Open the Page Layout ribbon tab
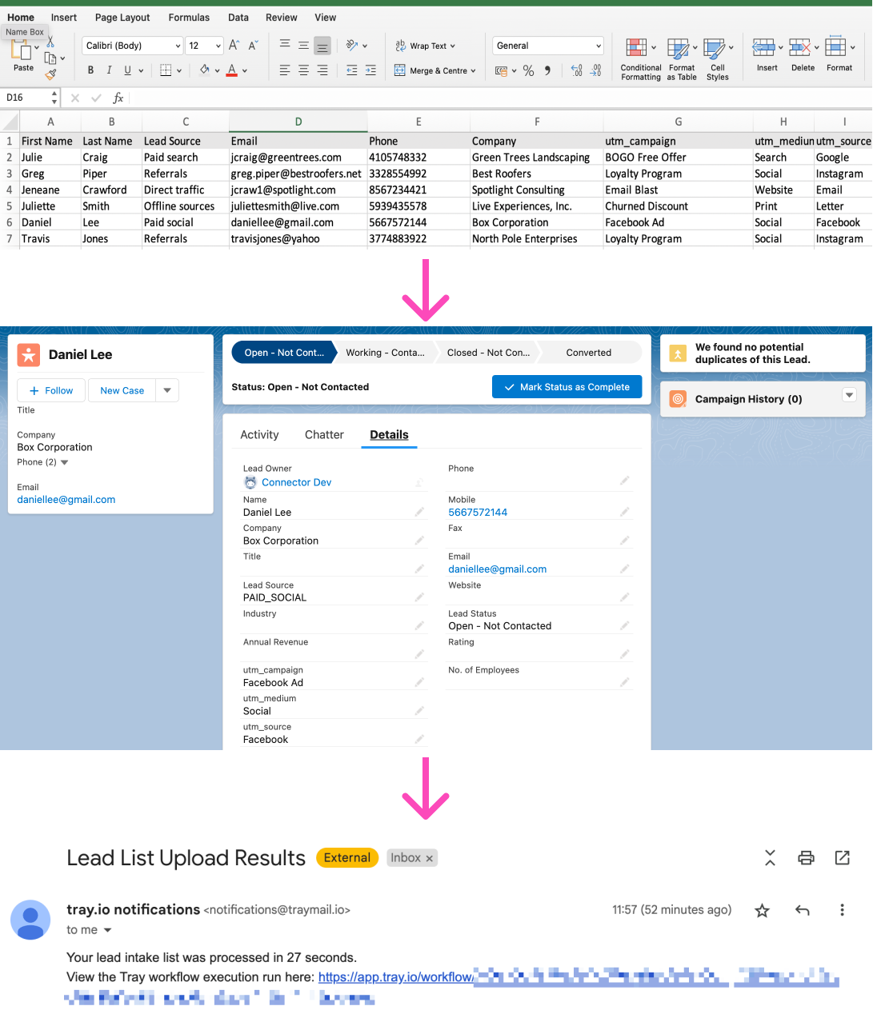The height and width of the screenshot is (1018, 873). [122, 17]
